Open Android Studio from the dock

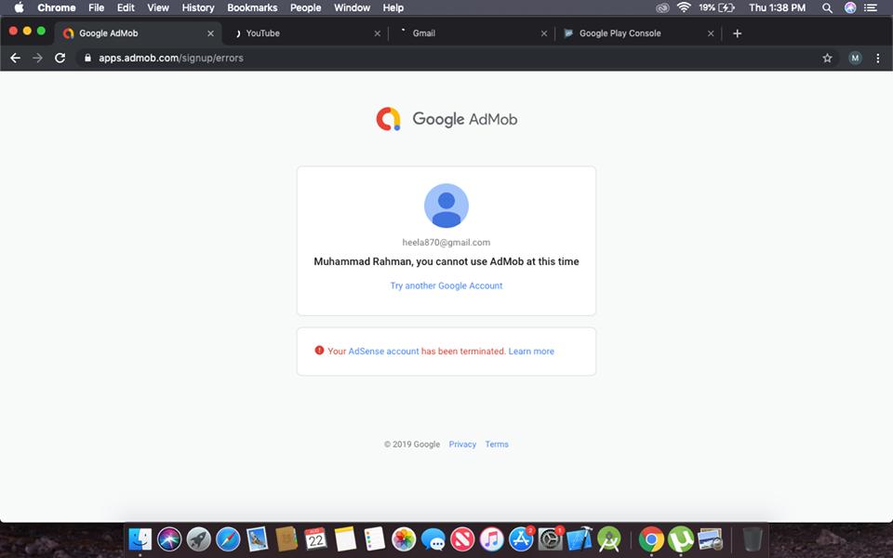[609, 538]
